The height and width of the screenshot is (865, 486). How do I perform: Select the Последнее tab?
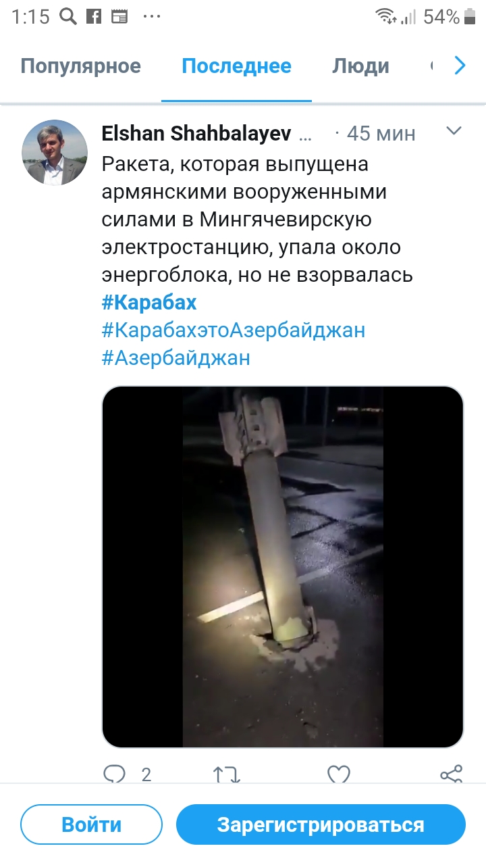click(236, 66)
